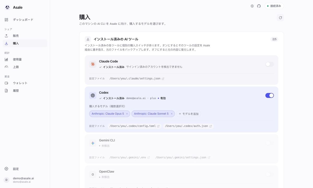This screenshot has width=313, height=188.
Task: Click Gemini CLI's 未検出 status text
Action: pyautogui.click(x=105, y=146)
